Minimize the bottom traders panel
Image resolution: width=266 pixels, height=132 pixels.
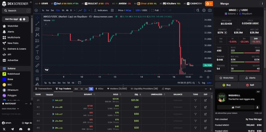click(206, 89)
